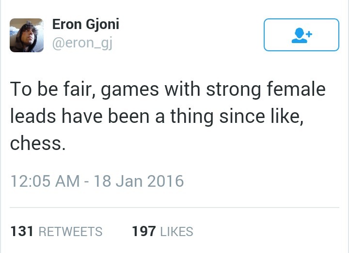Viewport: 349px width, 253px height.
Task: View the RETWEETS label list
Action: (x=70, y=232)
